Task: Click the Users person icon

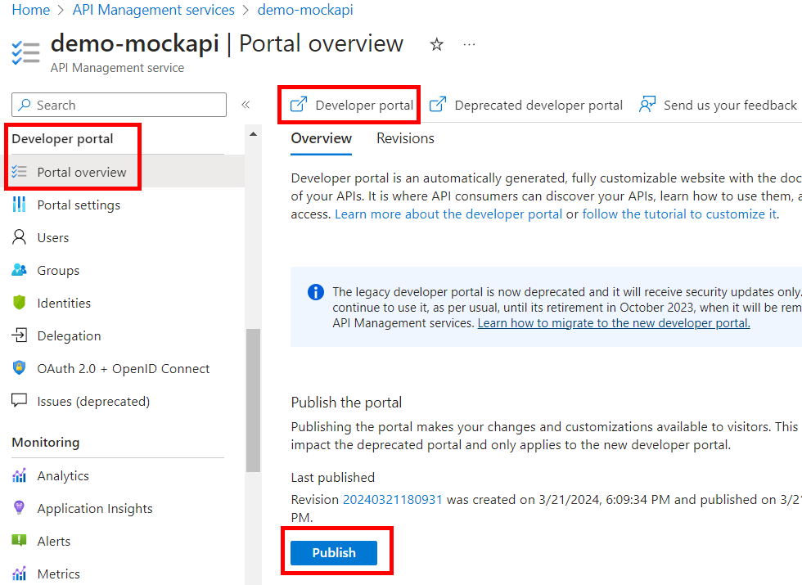Action: coord(20,237)
